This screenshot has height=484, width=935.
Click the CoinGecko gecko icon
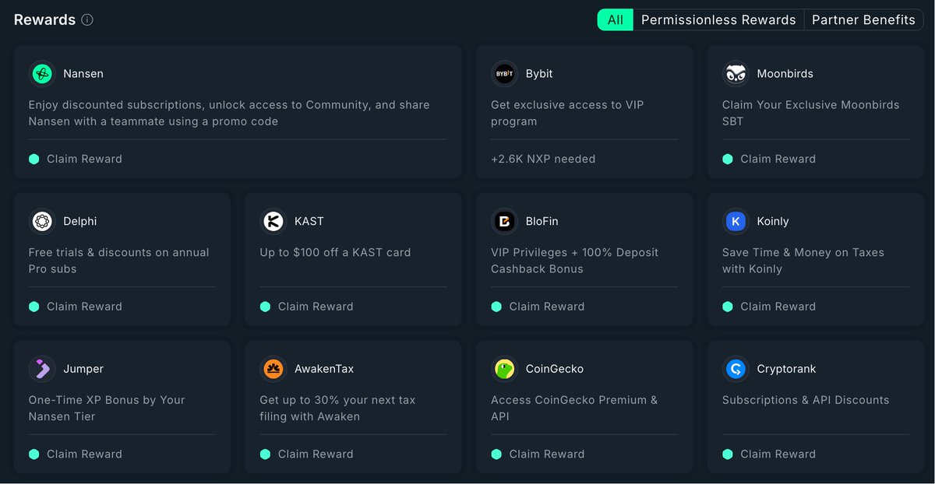point(504,369)
